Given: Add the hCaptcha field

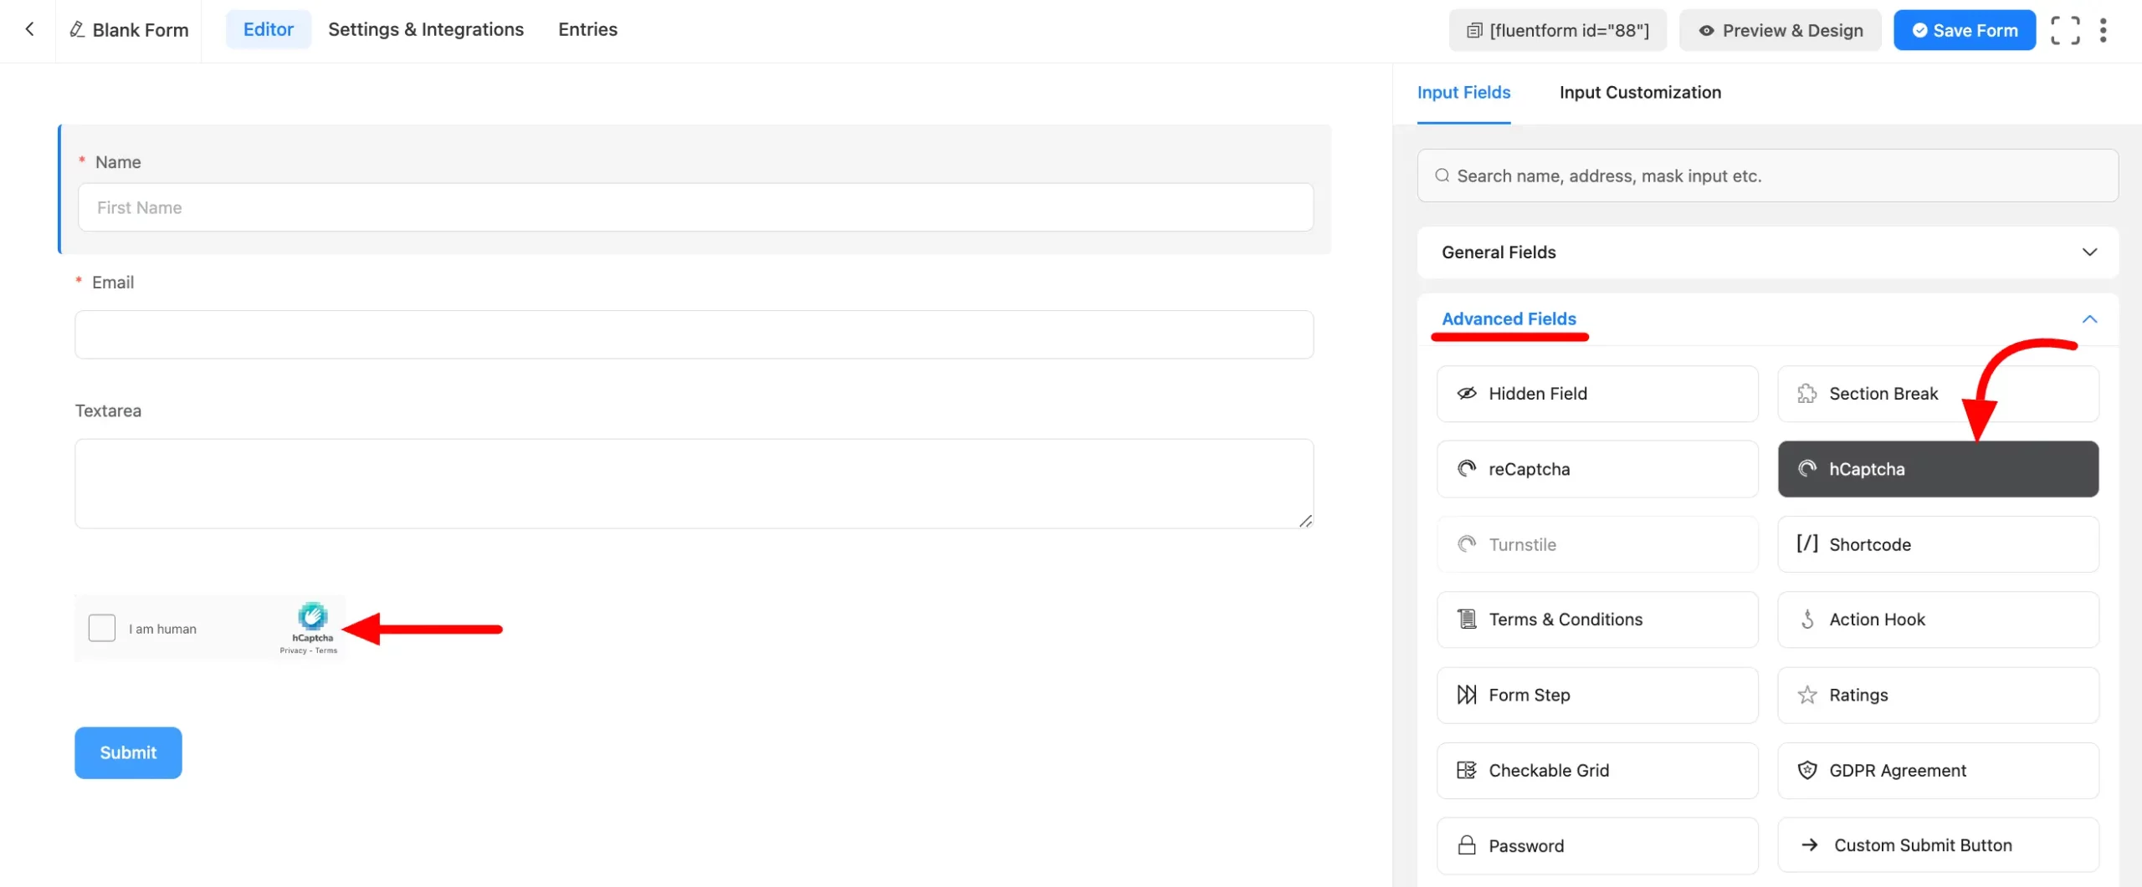Looking at the screenshot, I should 1937,469.
